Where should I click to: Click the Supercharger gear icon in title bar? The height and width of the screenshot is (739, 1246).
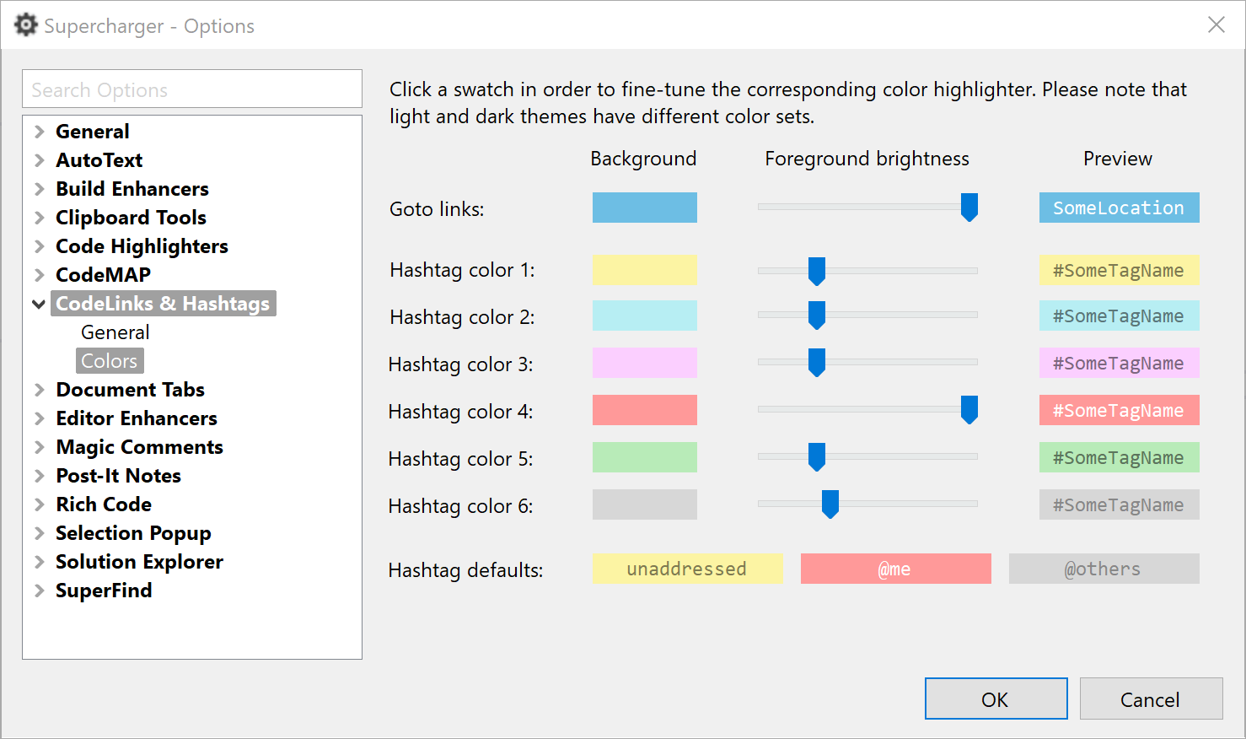coord(26,25)
